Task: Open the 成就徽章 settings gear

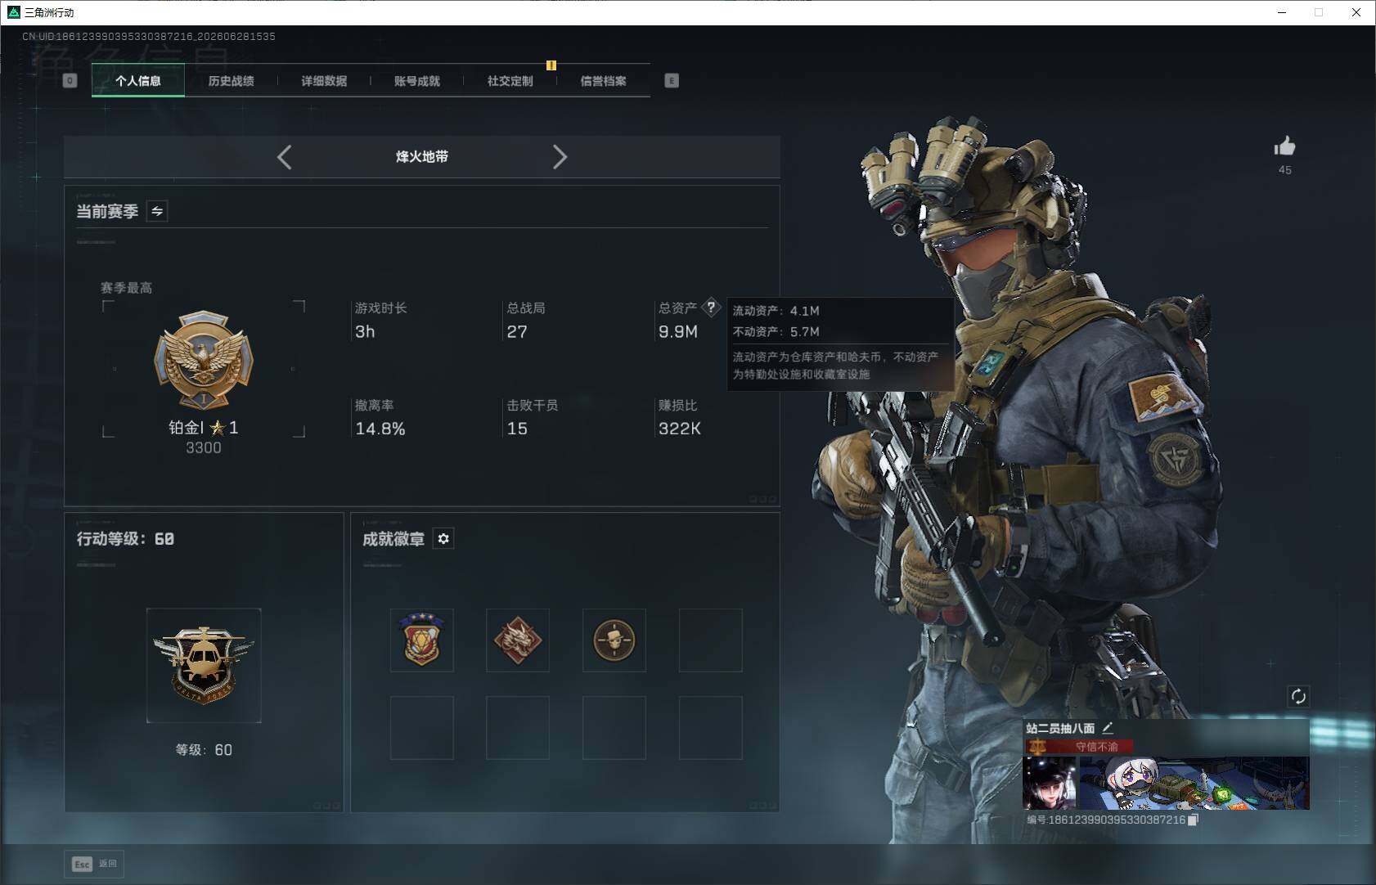Action: click(x=443, y=538)
